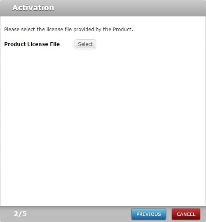206x222 pixels.
Task: Abort activation using the red button
Action: [186, 214]
